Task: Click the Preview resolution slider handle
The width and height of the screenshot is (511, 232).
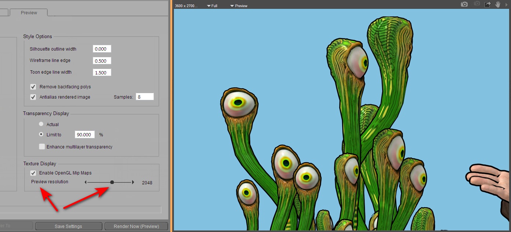Action: click(112, 182)
